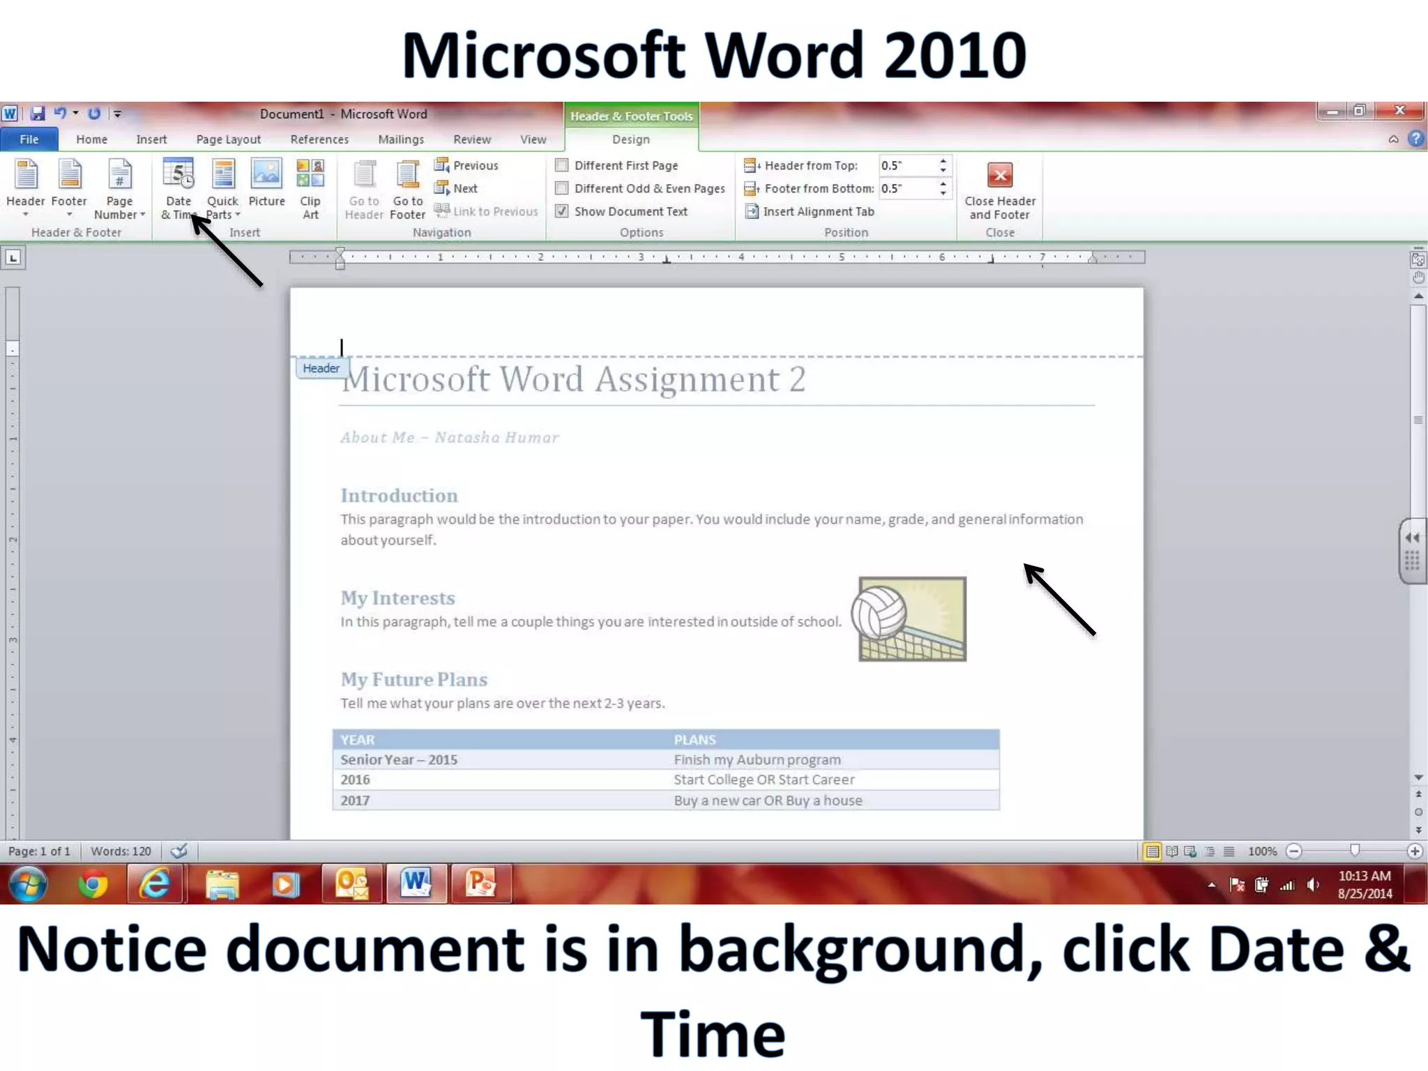Open the References tab

pos(319,139)
